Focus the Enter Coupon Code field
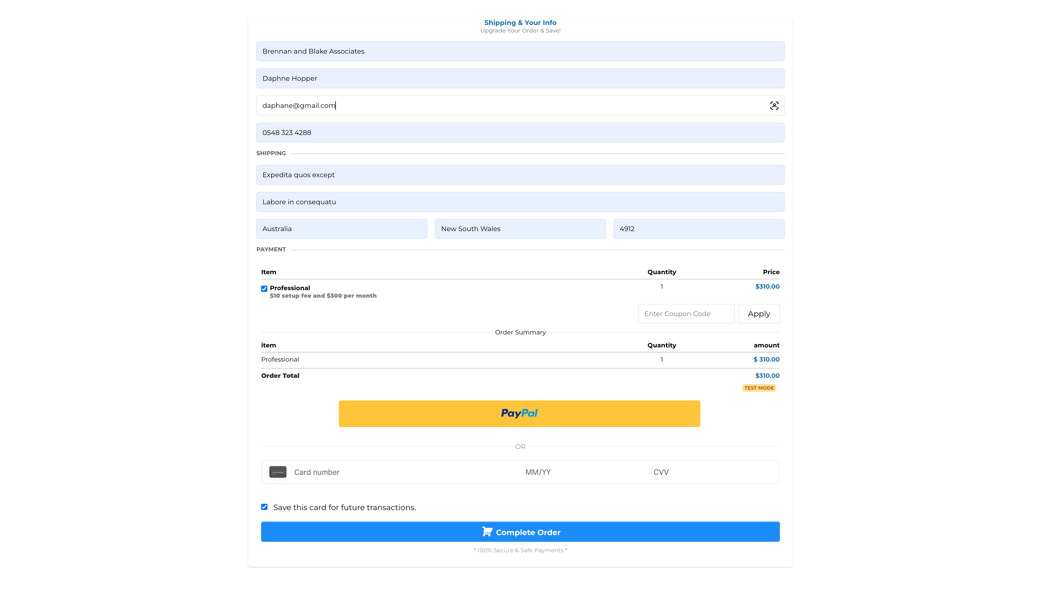 (x=686, y=314)
